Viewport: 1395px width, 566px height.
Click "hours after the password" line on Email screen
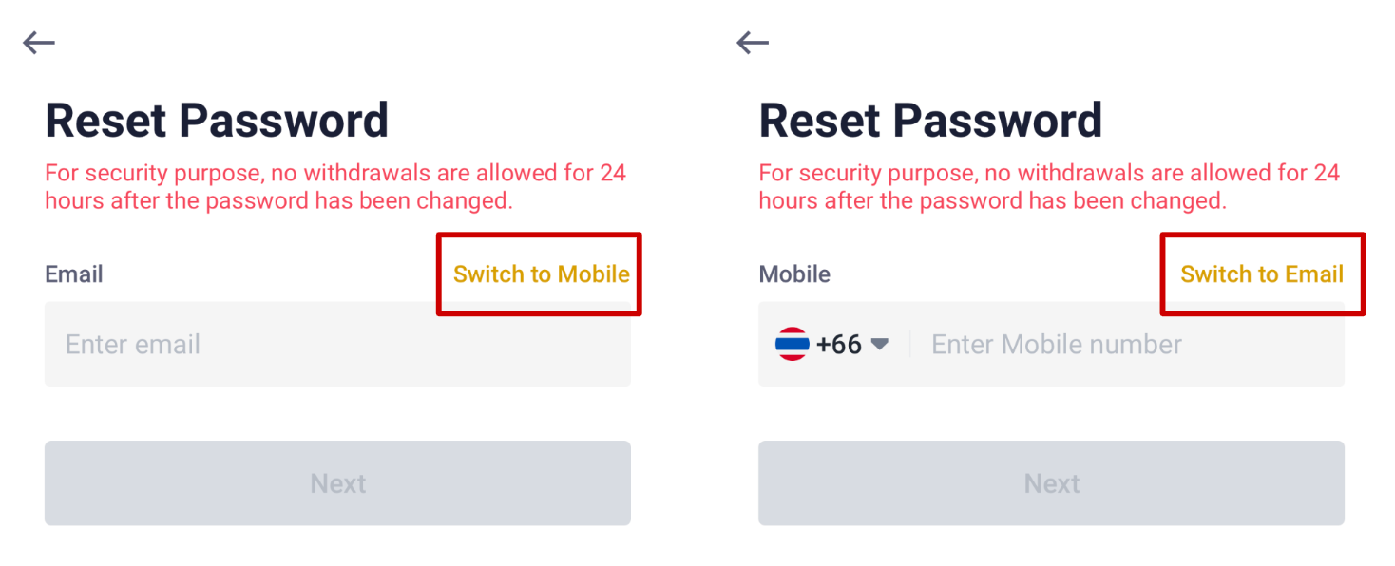tap(278, 200)
